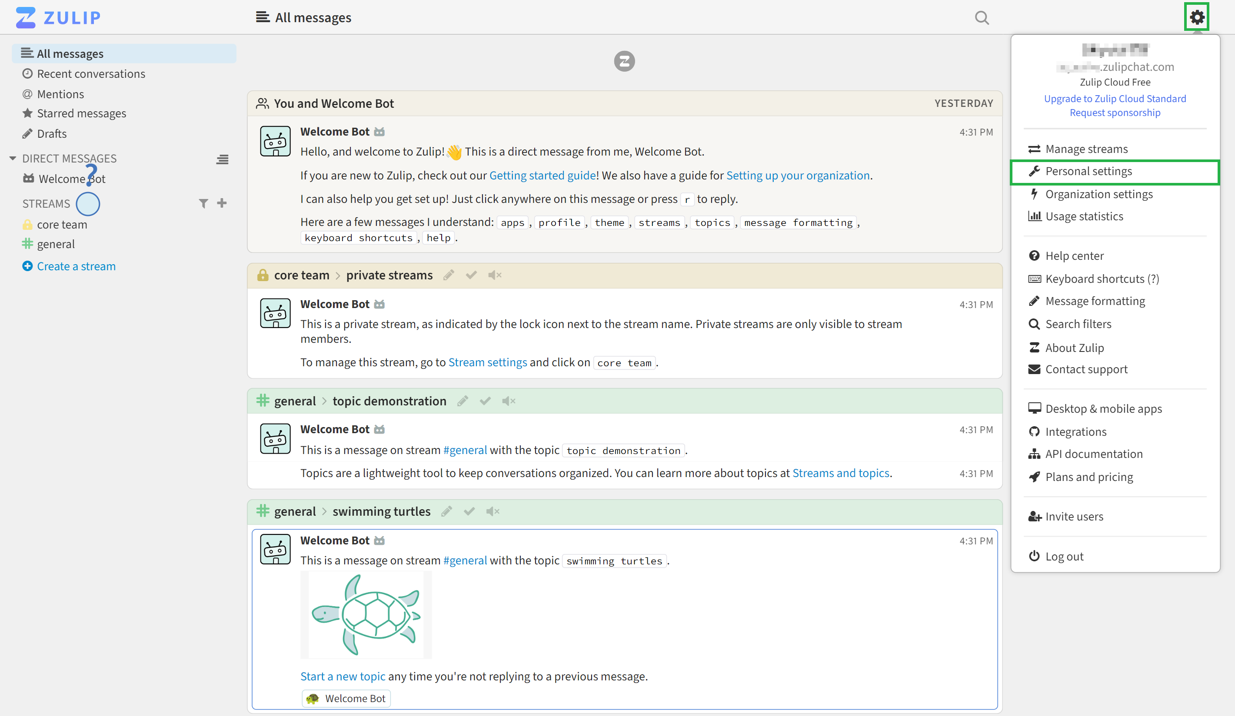This screenshot has height=716, width=1235.
Task: Mark topic demonstration as resolved
Action: 485,401
